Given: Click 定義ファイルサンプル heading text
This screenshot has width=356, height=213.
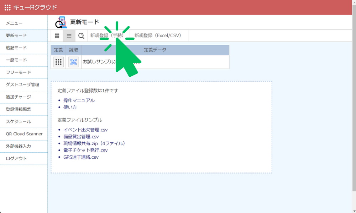Looking at the screenshot, I should point(80,120).
